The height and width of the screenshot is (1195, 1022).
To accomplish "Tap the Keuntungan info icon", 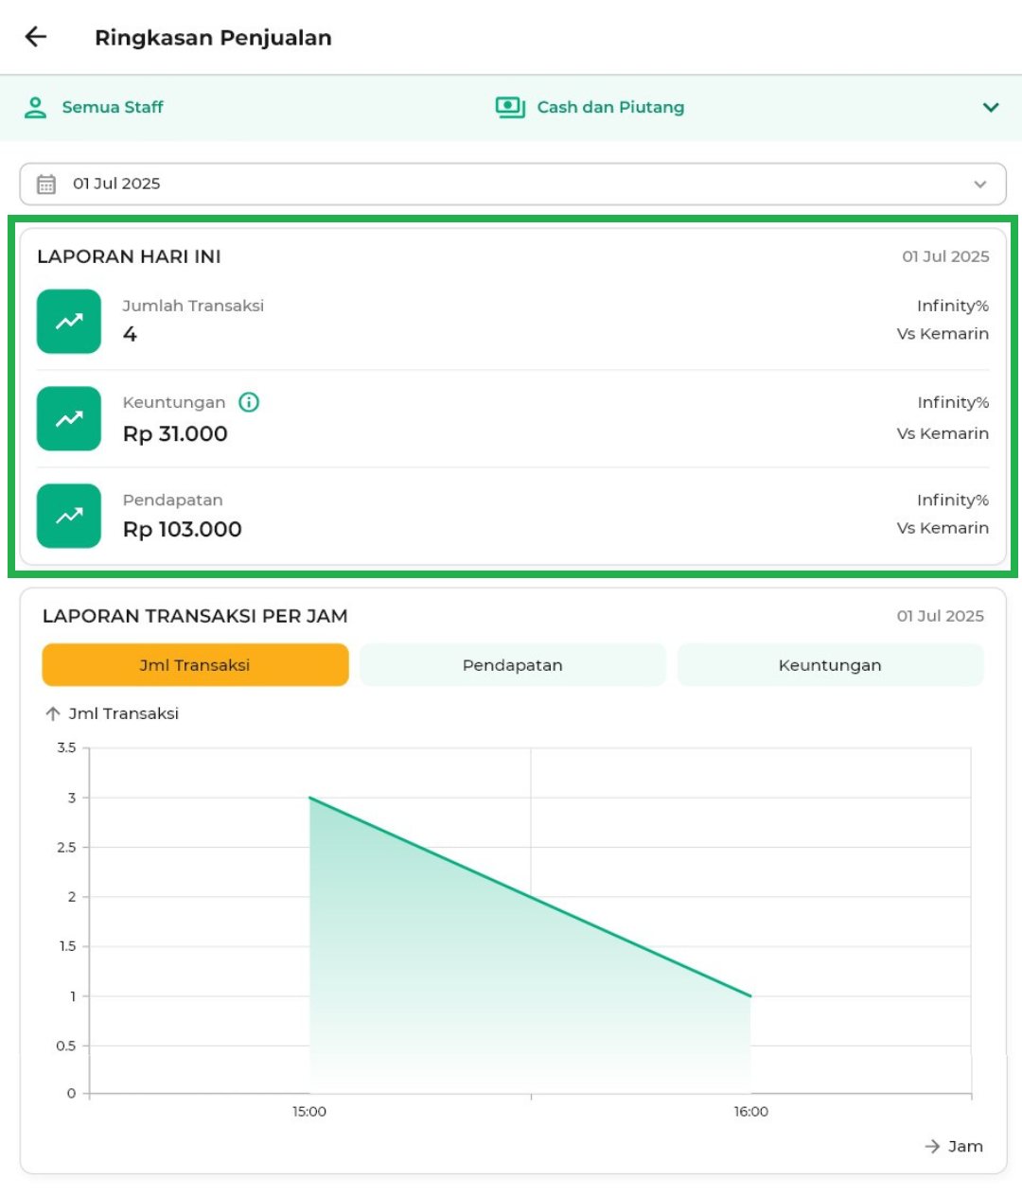I will (249, 402).
